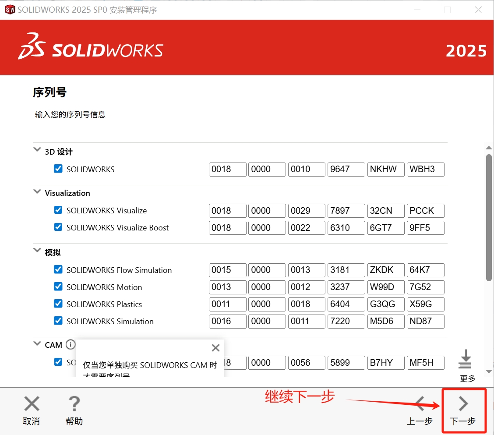Click the vertical scrollbar thumb
Image resolution: width=494 pixels, height=435 pixels.
(x=489, y=217)
